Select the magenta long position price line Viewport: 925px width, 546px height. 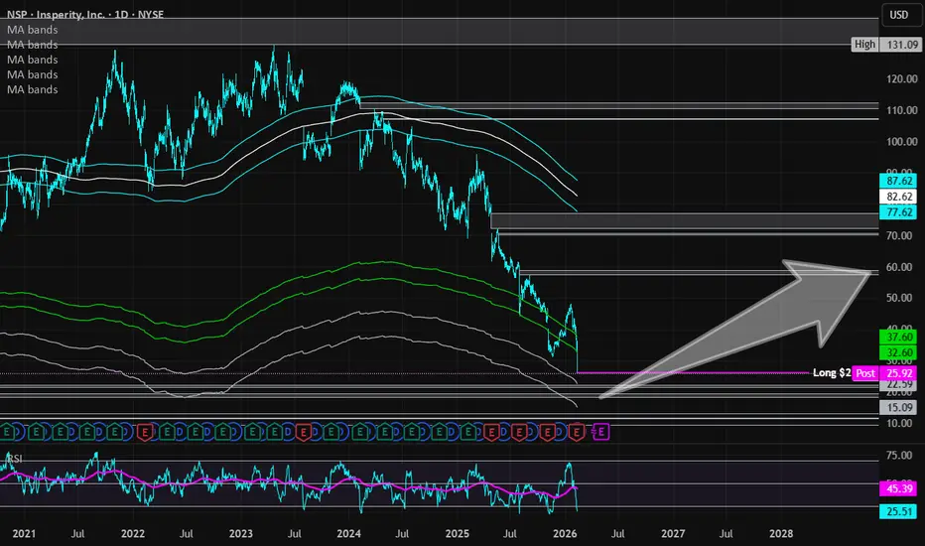pyautogui.click(x=693, y=373)
